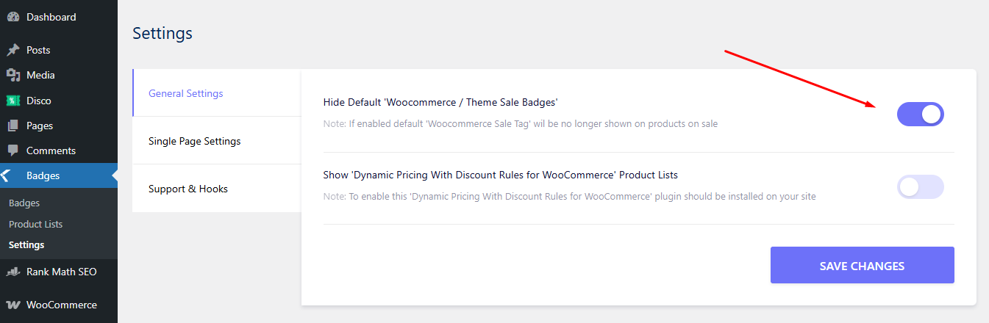This screenshot has width=989, height=323.
Task: Click the Comments speech bubble icon
Action: tap(13, 150)
